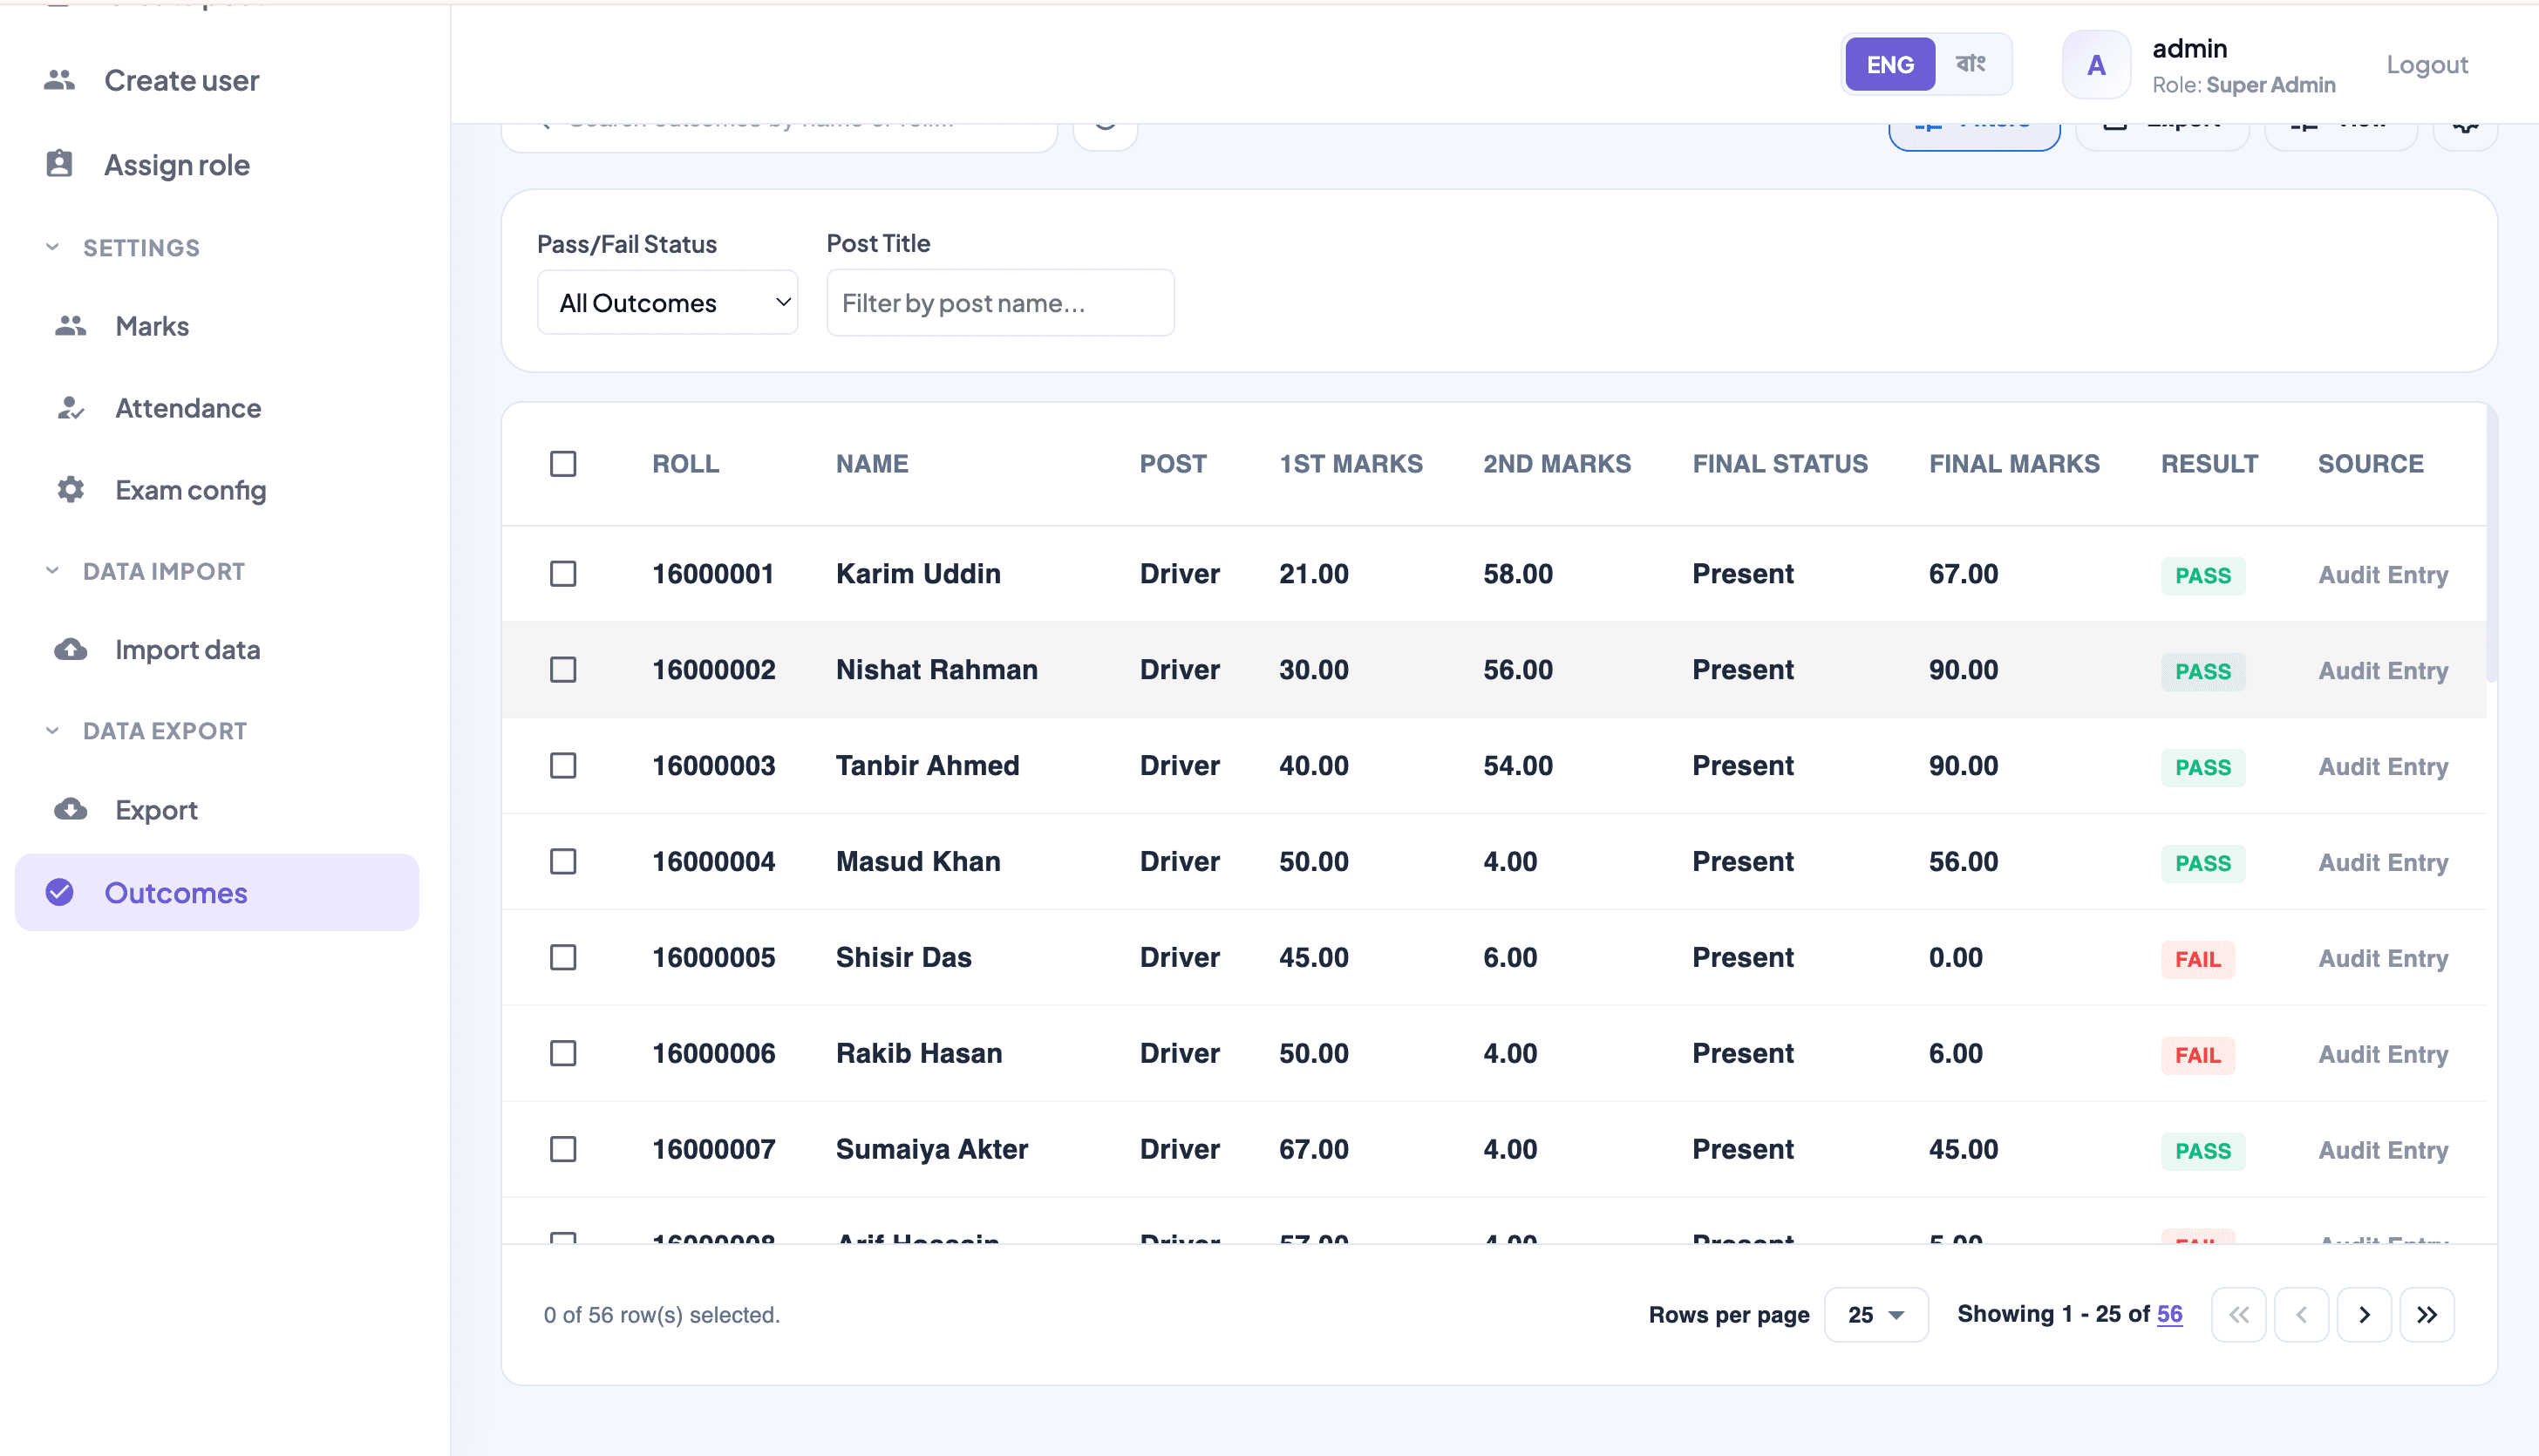
Task: Jump to last page double-arrow
Action: click(2427, 1314)
